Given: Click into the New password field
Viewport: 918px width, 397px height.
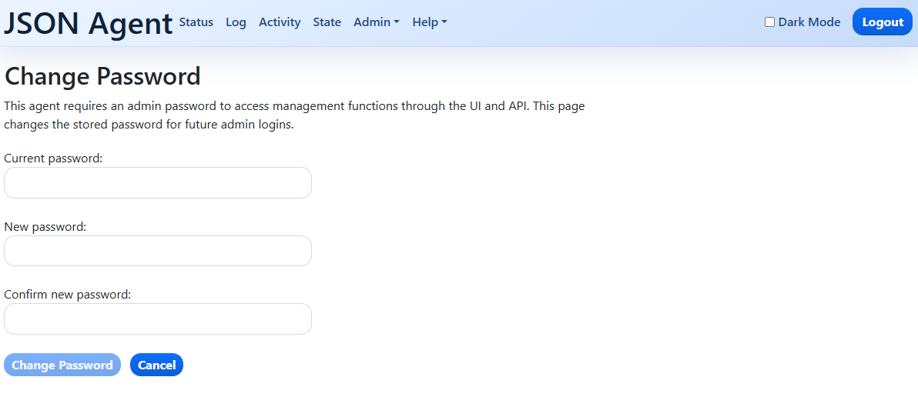Looking at the screenshot, I should coord(157,251).
